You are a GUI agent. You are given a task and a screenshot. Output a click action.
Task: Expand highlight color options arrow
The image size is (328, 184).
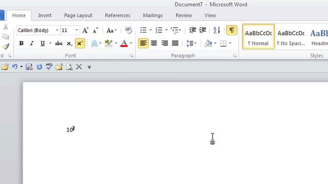click(x=116, y=43)
